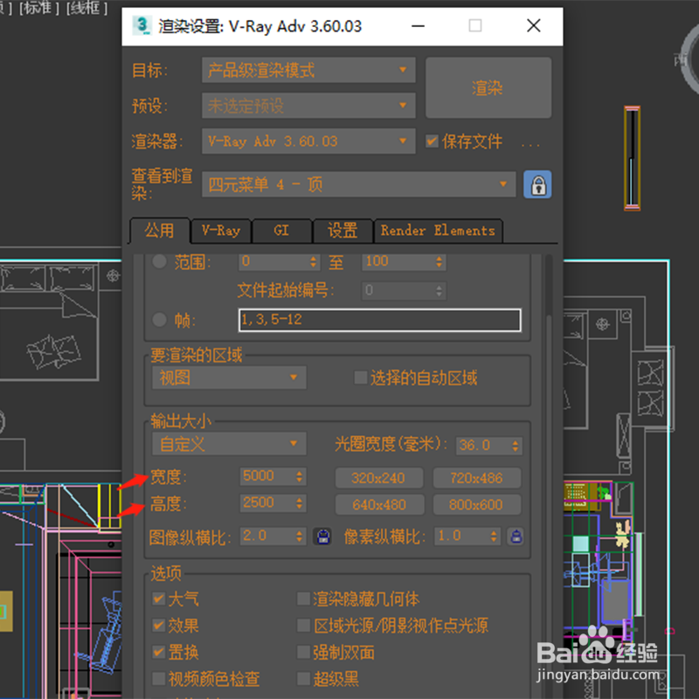Click the 宽度 value field showing 5000
This screenshot has height=699, width=699.
pos(267,476)
